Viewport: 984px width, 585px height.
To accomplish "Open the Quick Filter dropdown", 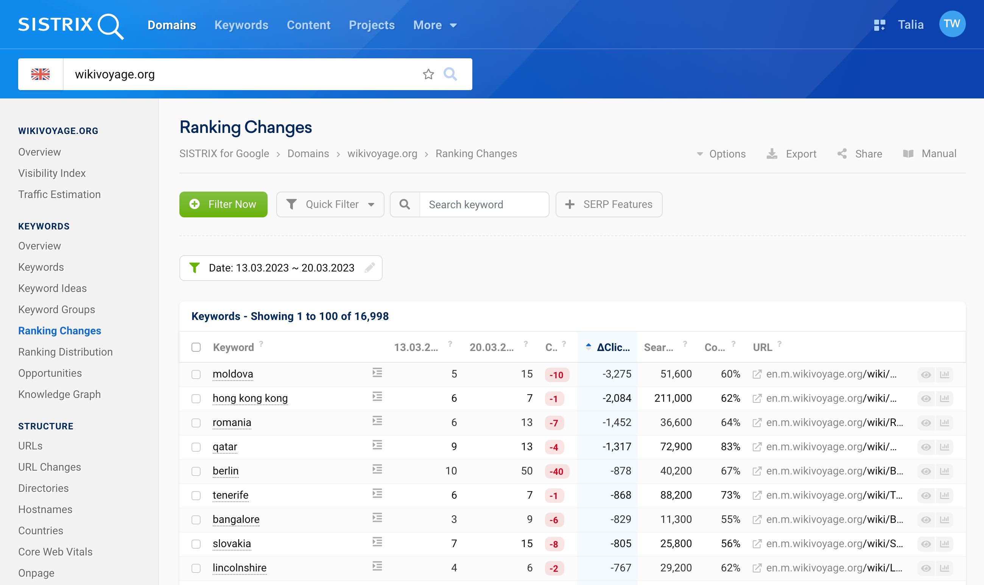I will click(x=330, y=204).
